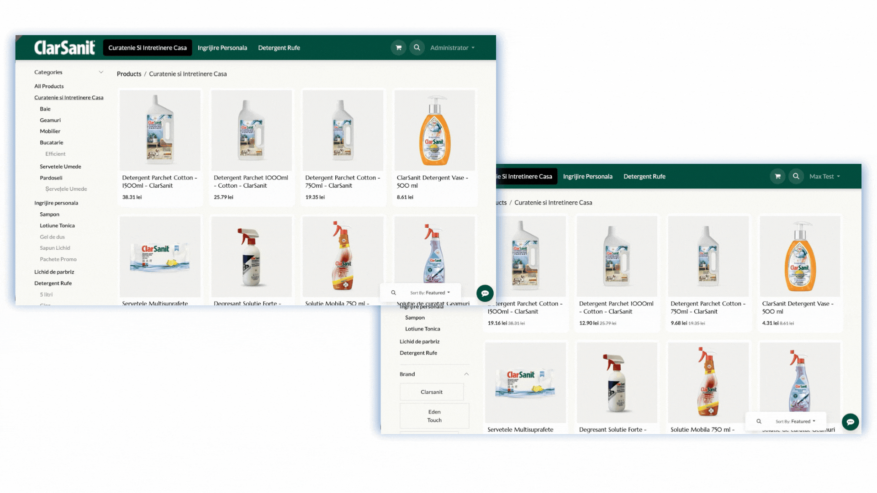Open the chat bubble in the Max Test window
Screen dimensions: 877x493
pos(850,422)
